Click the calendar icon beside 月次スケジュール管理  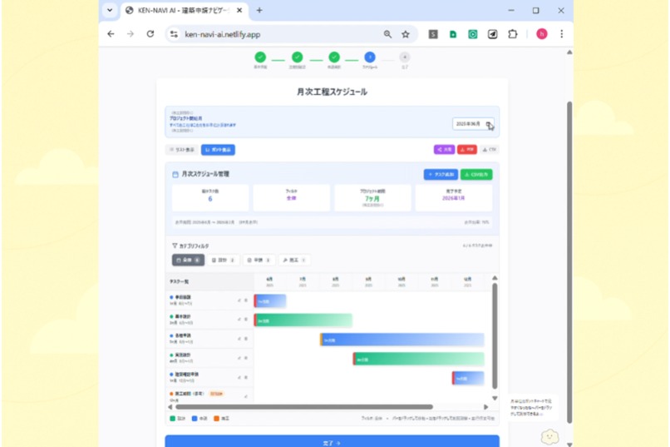(x=175, y=175)
